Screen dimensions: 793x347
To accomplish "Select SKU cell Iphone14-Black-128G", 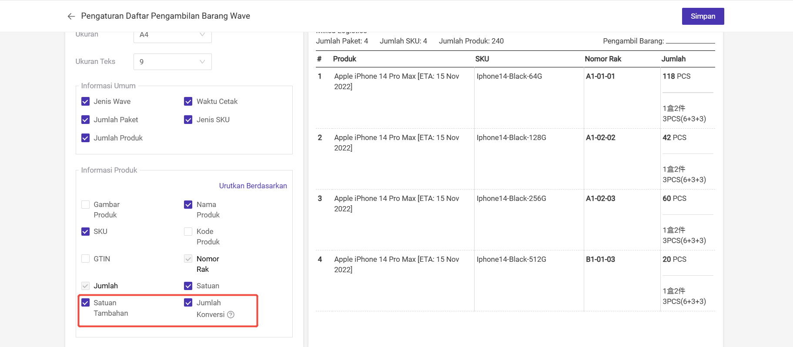I will pyautogui.click(x=512, y=137).
